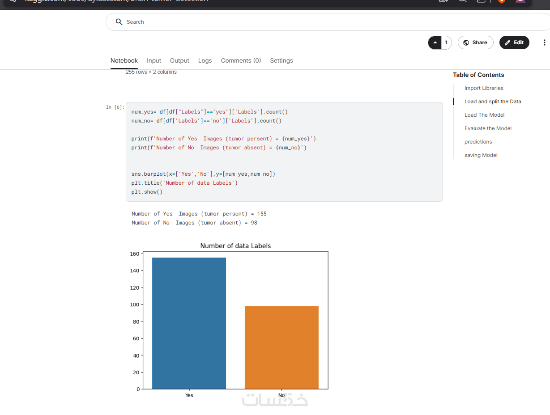Open the three-dot more options menu
This screenshot has width=550, height=415.
pyautogui.click(x=544, y=42)
